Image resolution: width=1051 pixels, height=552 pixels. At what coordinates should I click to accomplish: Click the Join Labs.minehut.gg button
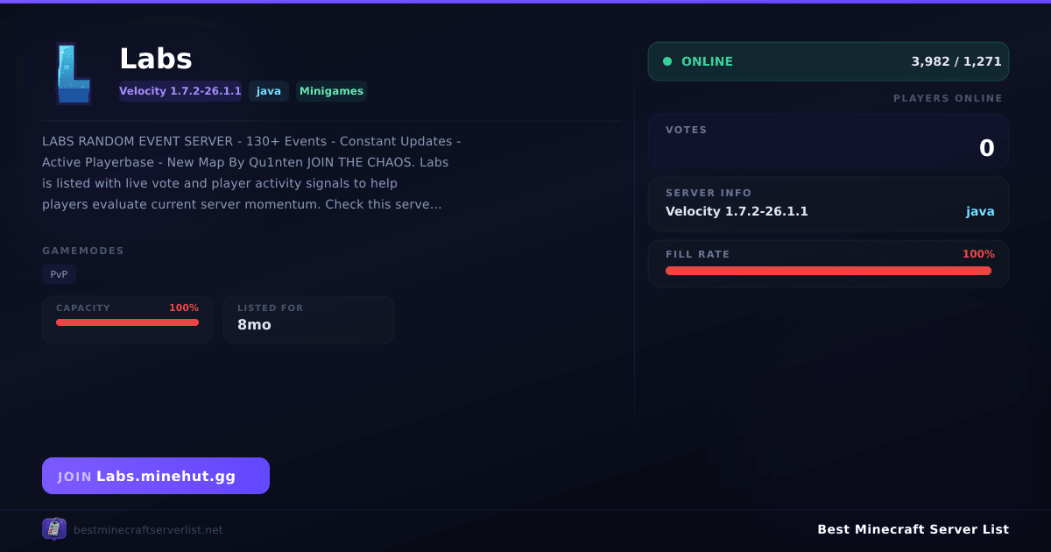pos(156,476)
